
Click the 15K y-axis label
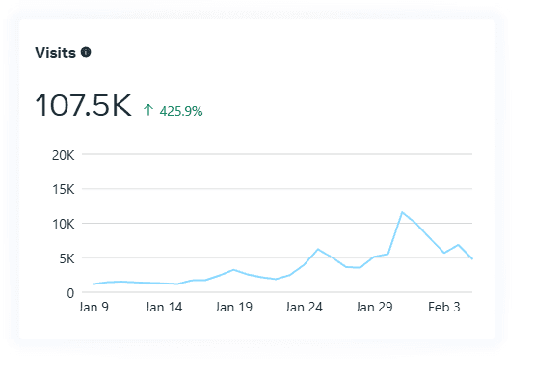(64, 190)
